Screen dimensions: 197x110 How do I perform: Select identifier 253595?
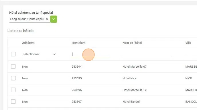(x=77, y=78)
